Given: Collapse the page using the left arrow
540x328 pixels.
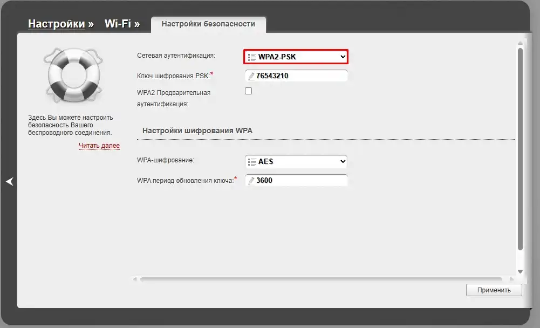Looking at the screenshot, I should 9,182.
